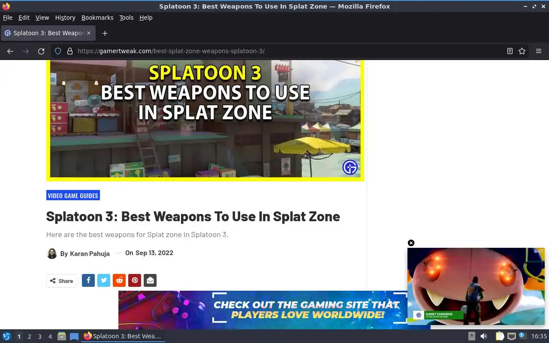Open the History menu
The width and height of the screenshot is (549, 343).
coord(65,18)
